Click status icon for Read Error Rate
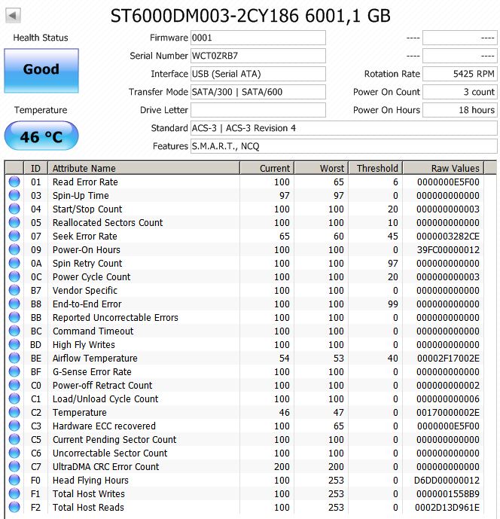This screenshot has width=500, height=519. [14, 182]
